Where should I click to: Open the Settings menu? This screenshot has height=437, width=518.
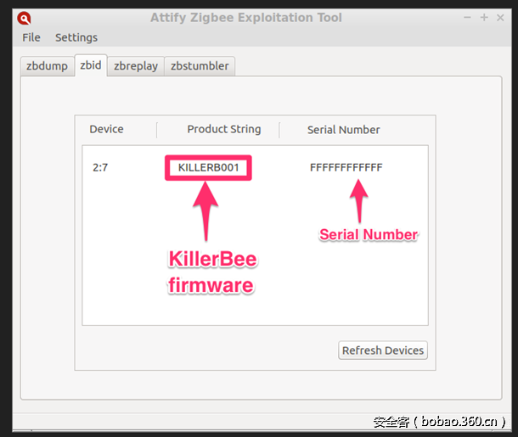pyautogui.click(x=76, y=37)
